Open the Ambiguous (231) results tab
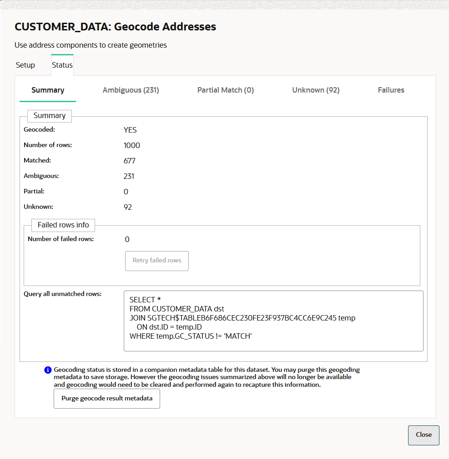 [x=131, y=90]
